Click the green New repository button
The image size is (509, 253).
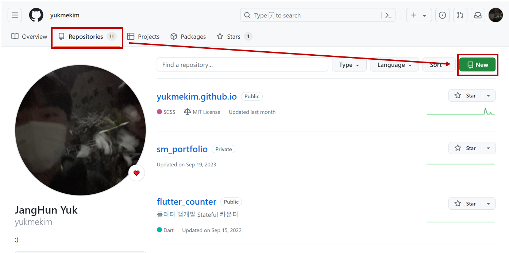click(x=477, y=65)
